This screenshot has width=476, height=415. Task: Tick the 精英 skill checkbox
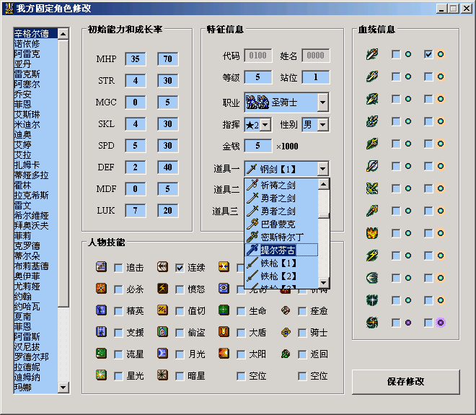(118, 311)
